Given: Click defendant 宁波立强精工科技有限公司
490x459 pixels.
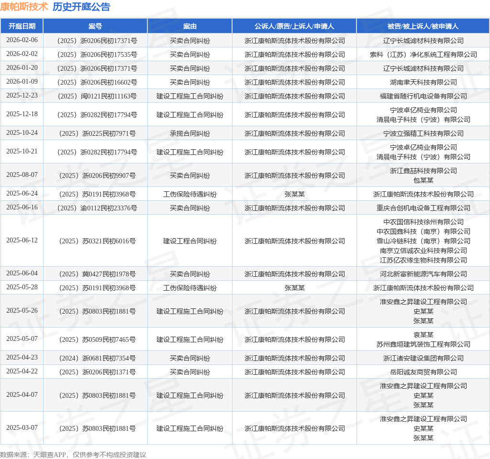Looking at the screenshot, I should (x=423, y=134).
